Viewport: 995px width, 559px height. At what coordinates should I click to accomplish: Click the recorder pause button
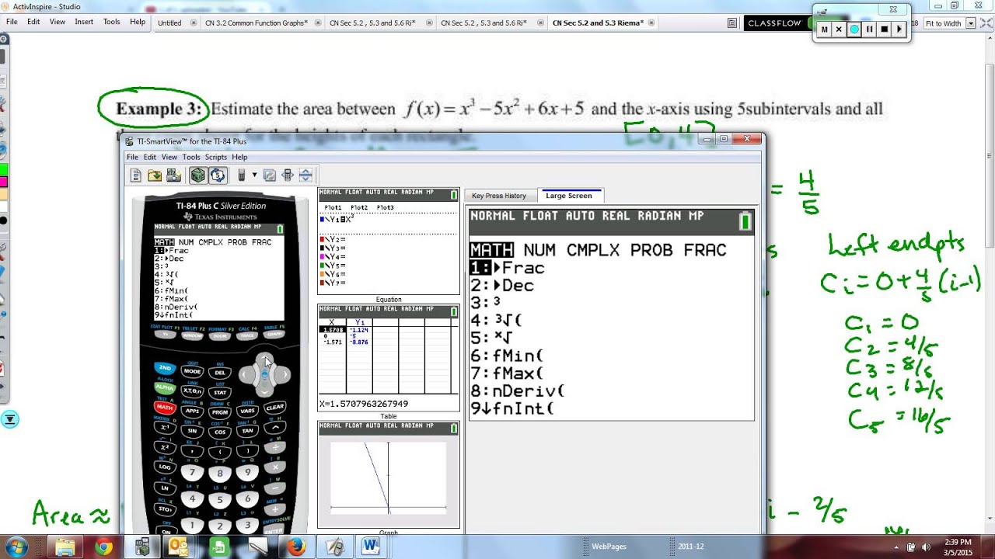pyautogui.click(x=869, y=30)
